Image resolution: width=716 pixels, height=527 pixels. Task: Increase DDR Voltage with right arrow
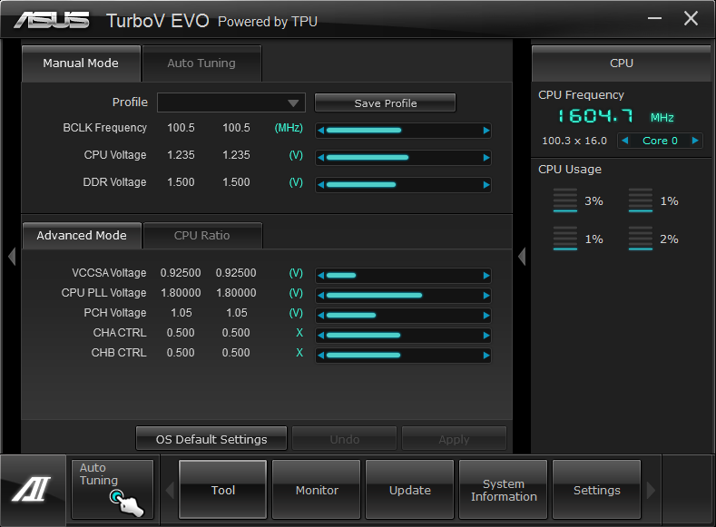click(486, 185)
